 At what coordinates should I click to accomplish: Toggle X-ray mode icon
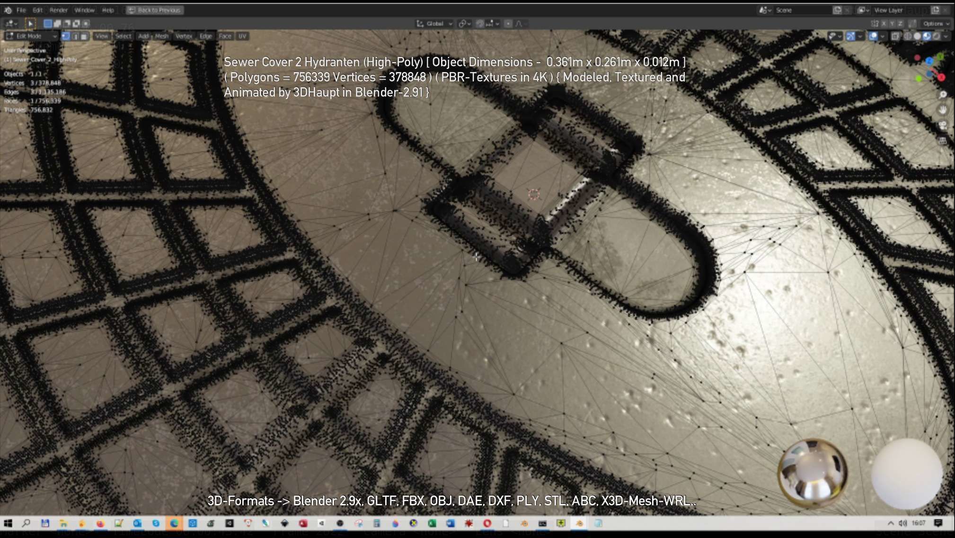tap(895, 36)
